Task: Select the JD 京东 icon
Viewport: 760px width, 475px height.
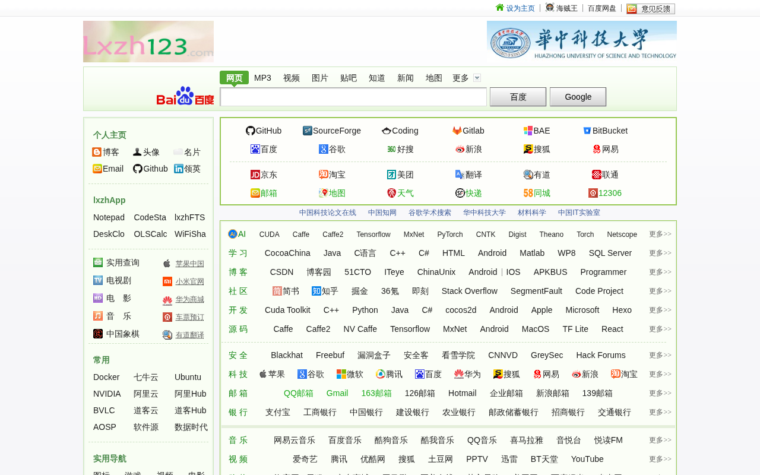Action: click(255, 175)
